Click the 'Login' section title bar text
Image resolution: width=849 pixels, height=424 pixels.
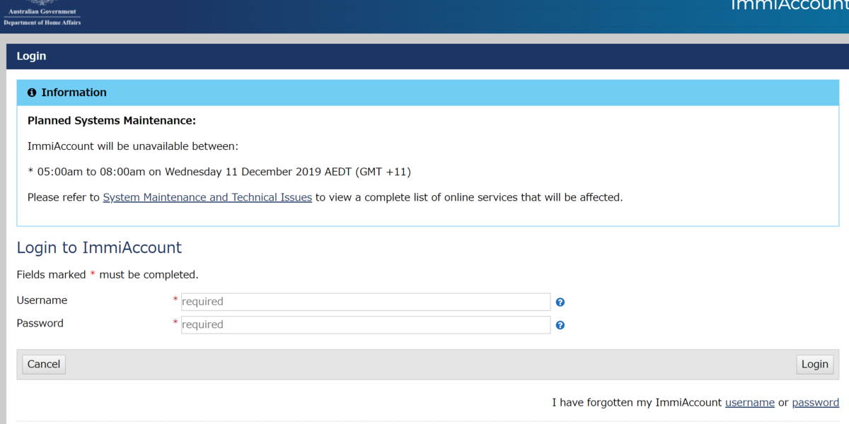(31, 57)
